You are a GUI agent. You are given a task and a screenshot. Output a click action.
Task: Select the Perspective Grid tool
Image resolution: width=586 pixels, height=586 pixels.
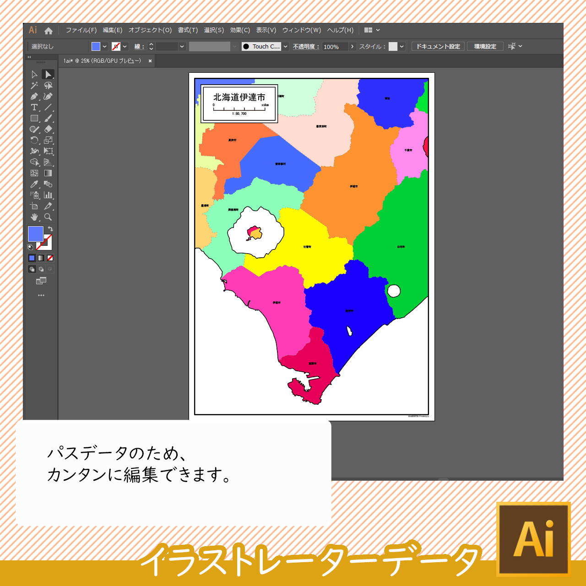pyautogui.click(x=48, y=162)
